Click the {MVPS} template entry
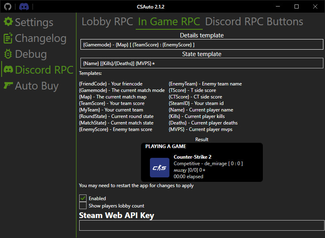Image resolution: width=325 pixels, height=238 pixels. 201,129
